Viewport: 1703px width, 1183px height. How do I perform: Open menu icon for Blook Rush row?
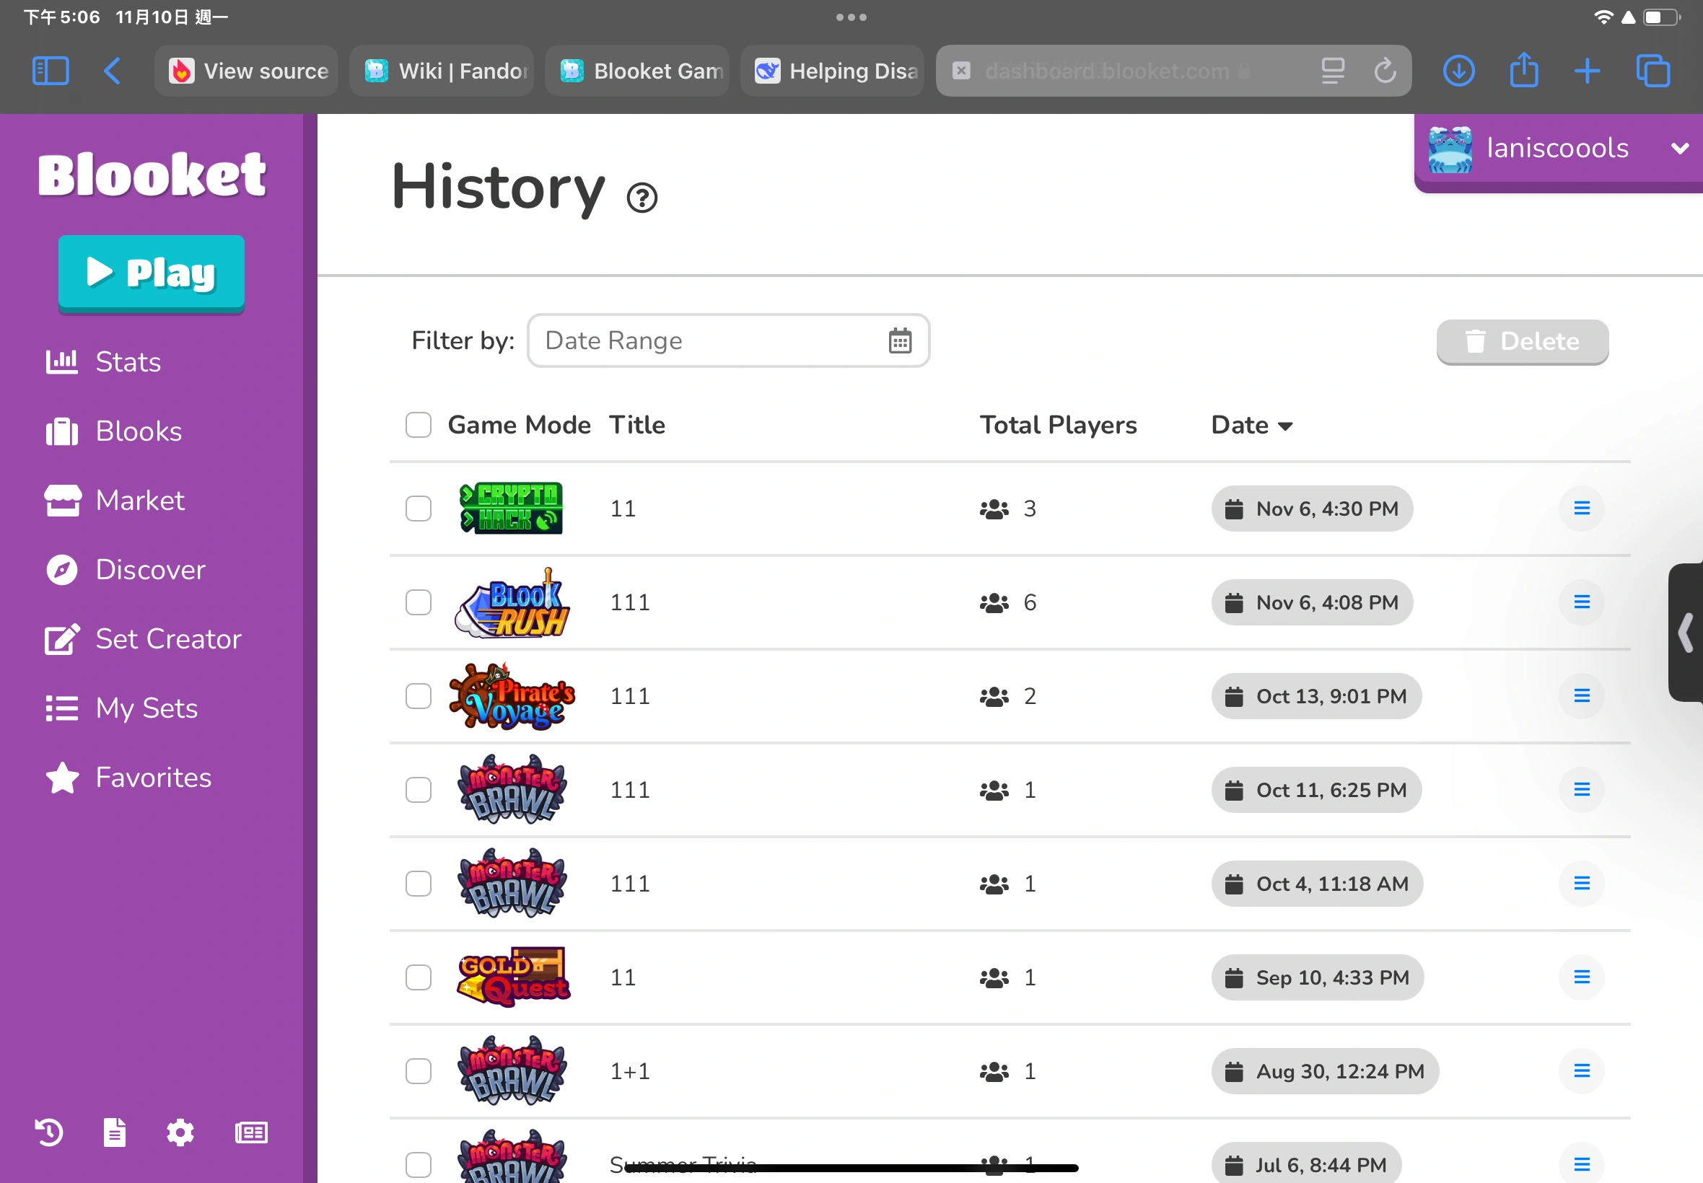(x=1582, y=602)
